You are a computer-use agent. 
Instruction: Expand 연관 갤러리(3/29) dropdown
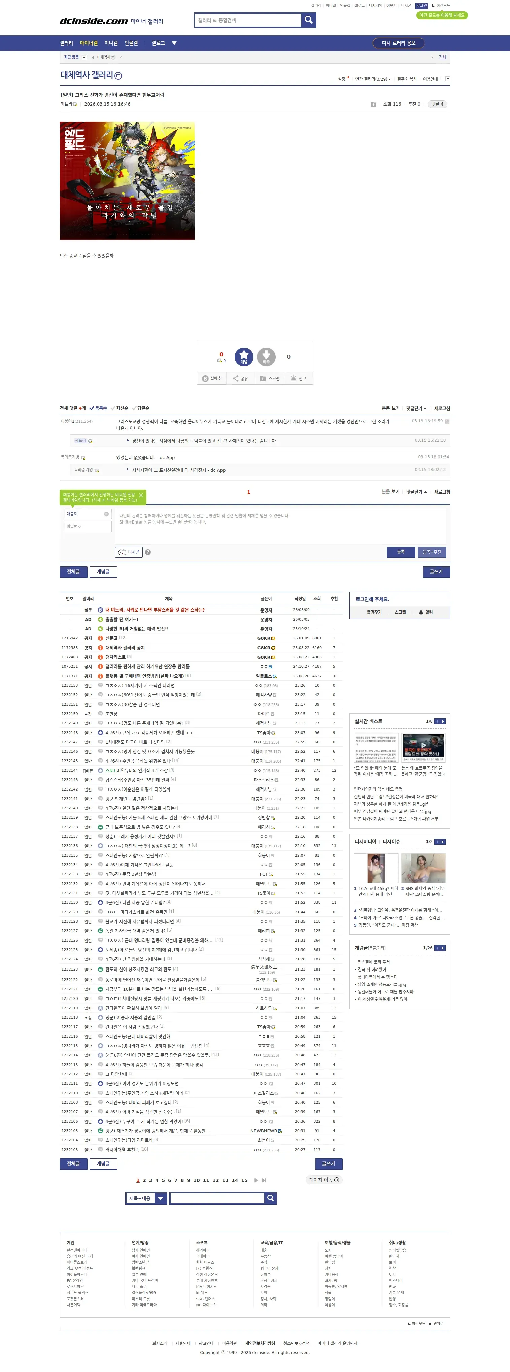(x=373, y=79)
